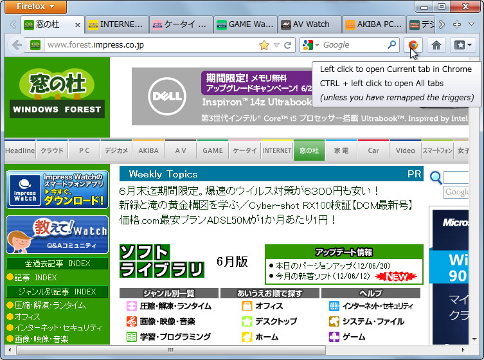Click the address bar URL
The image size is (484, 360).
[96, 45]
